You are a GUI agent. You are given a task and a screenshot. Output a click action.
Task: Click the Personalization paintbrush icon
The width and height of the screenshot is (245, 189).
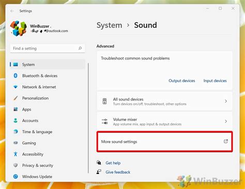coord(16,98)
